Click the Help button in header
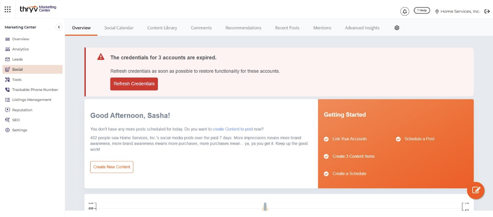 pos(422,10)
